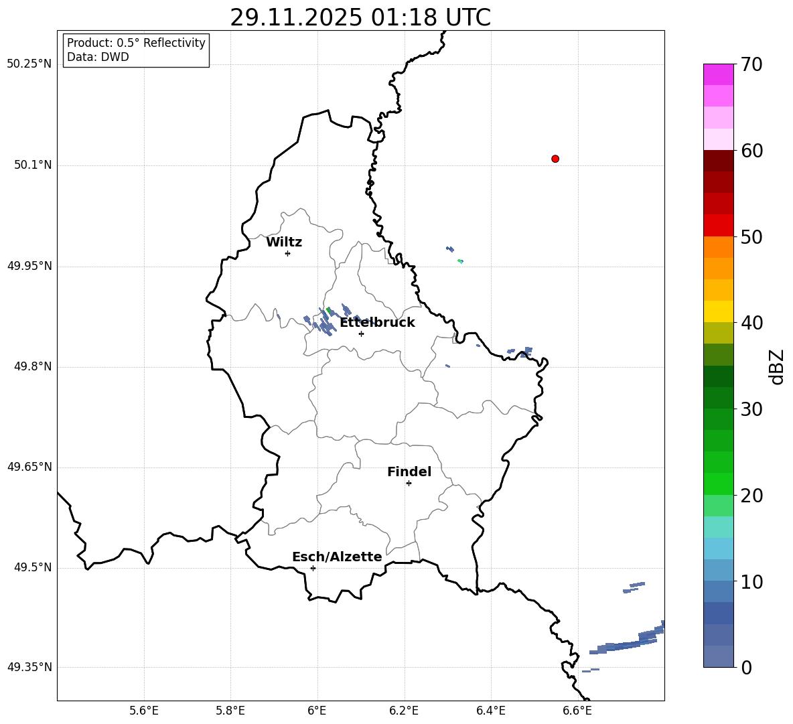Click the 10 colorbar tick label

click(x=751, y=581)
